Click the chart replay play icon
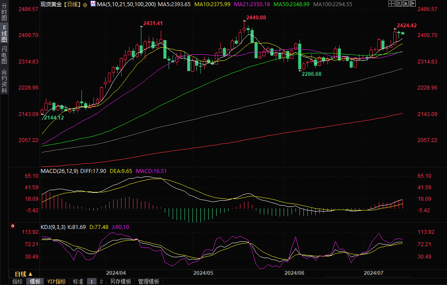The height and width of the screenshot is (285, 447). (406, 4)
